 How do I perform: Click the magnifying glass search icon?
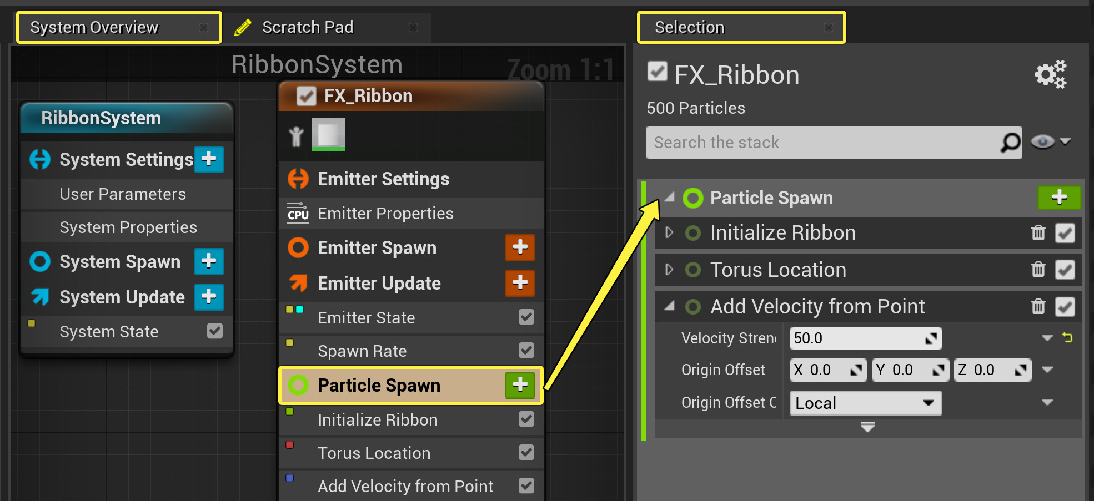pyautogui.click(x=1010, y=142)
